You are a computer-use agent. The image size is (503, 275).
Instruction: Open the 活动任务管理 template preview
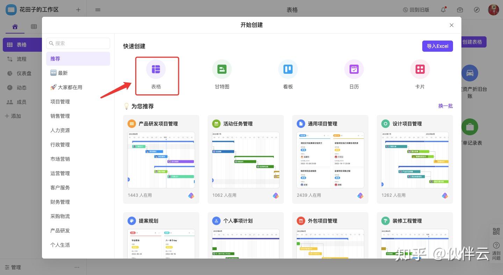click(x=246, y=160)
